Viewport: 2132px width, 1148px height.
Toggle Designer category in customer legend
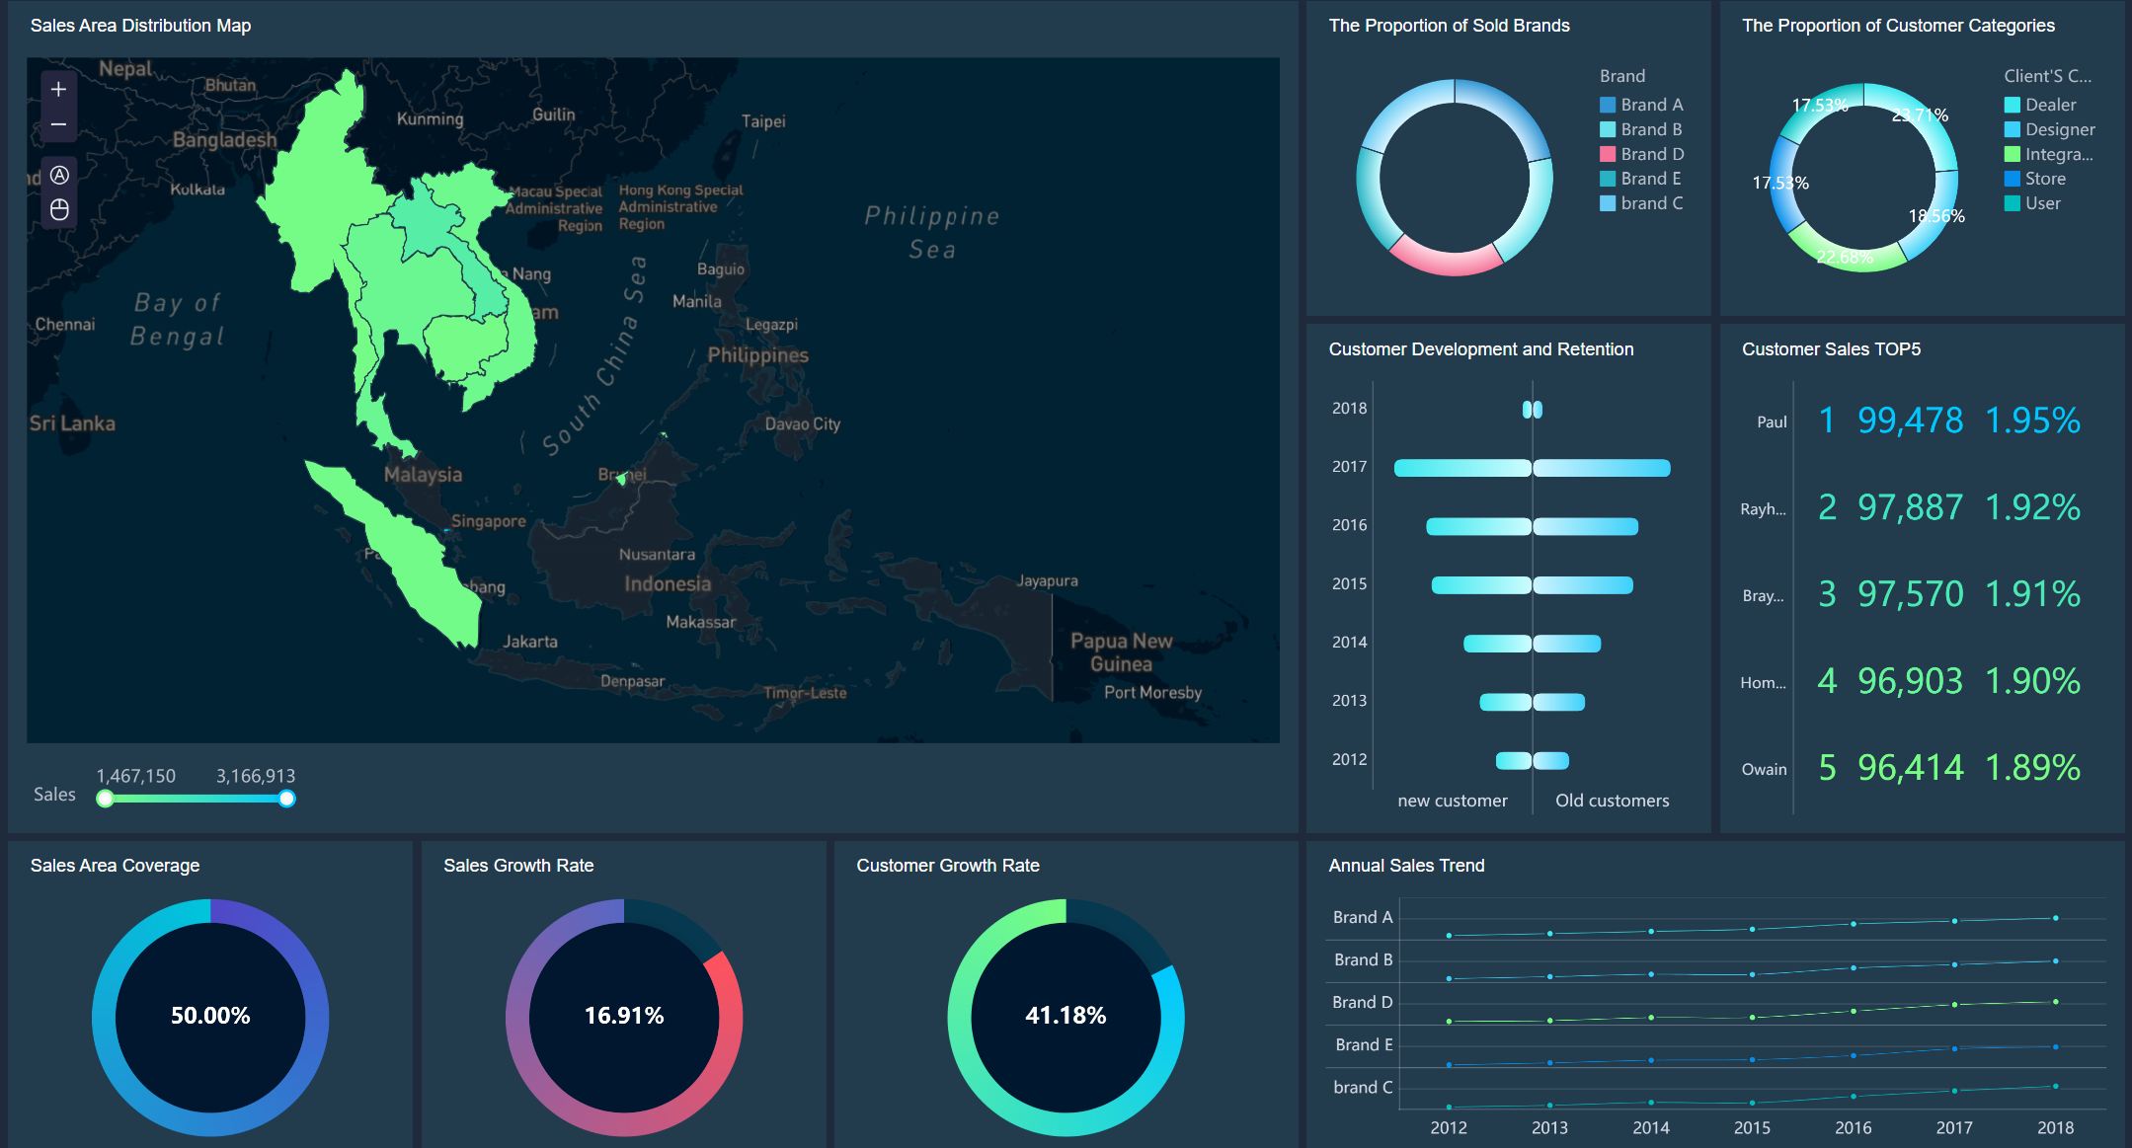point(2059,129)
